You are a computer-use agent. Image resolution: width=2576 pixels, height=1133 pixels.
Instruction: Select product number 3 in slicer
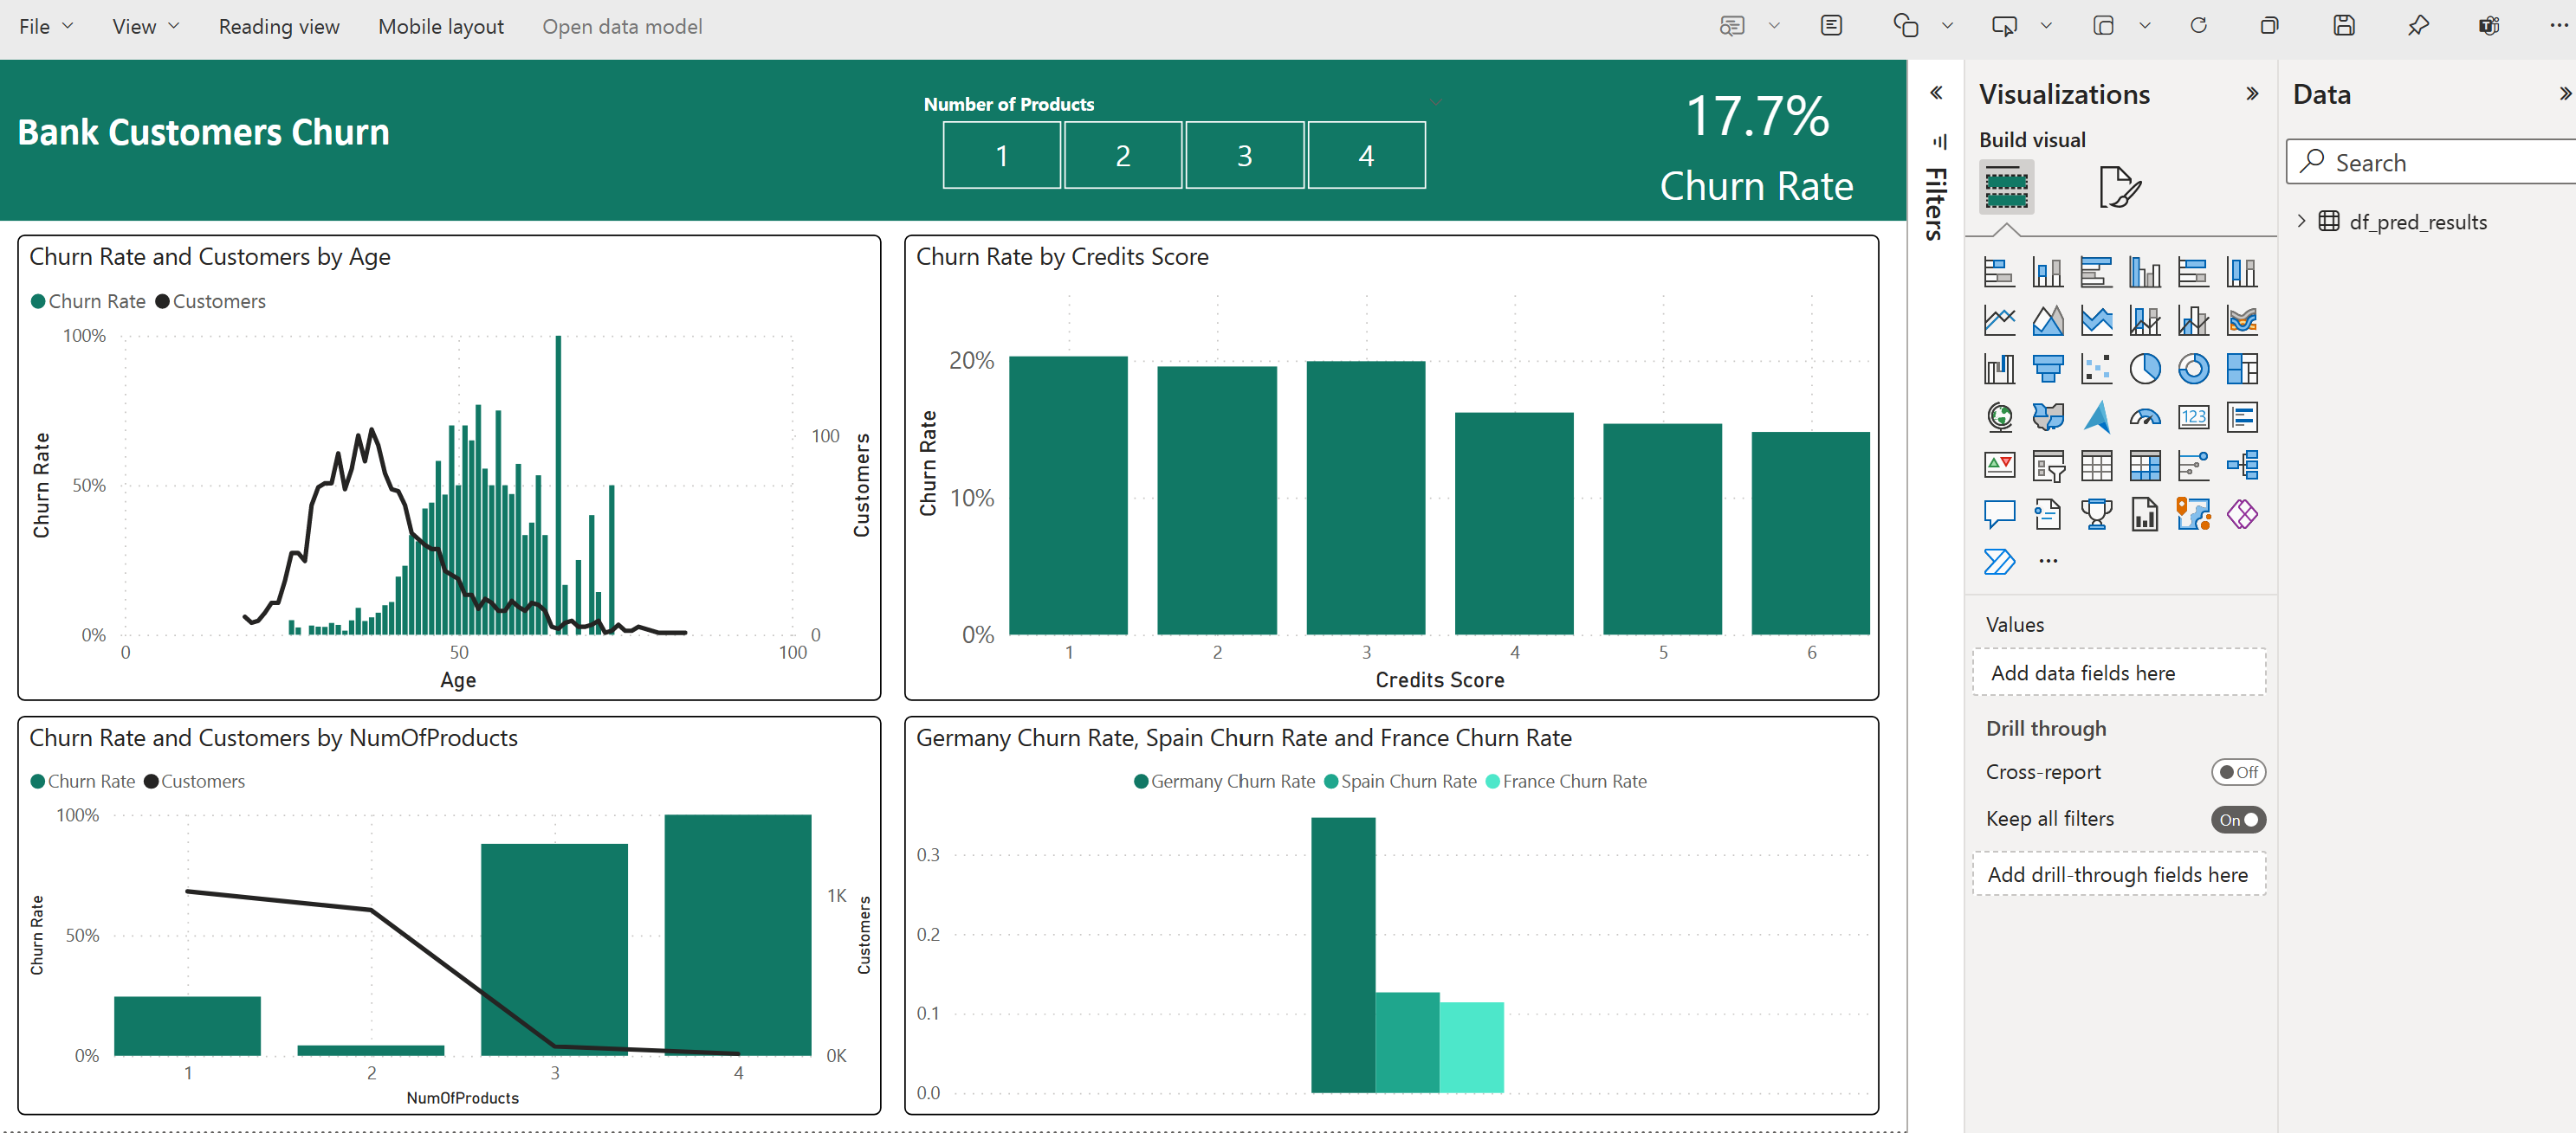tap(1244, 156)
